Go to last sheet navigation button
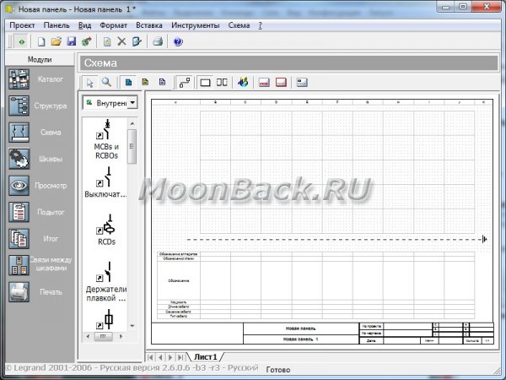506x380 pixels. pyautogui.click(x=180, y=357)
